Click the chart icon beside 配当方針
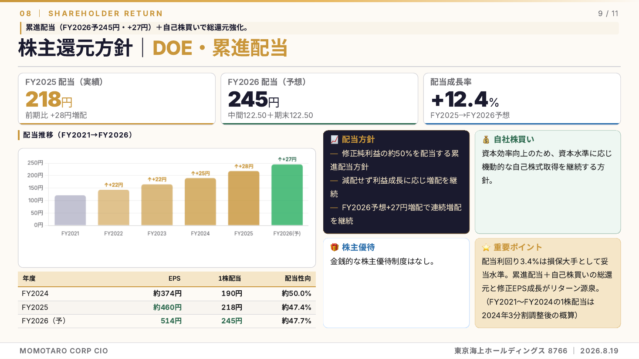This screenshot has height=359, width=639. point(334,140)
